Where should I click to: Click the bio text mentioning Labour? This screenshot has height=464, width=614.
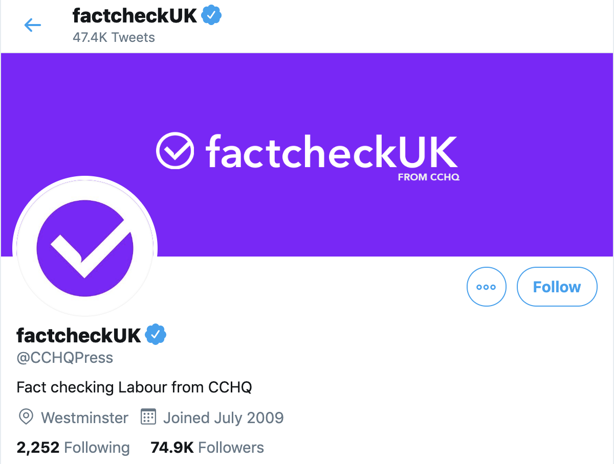click(134, 387)
